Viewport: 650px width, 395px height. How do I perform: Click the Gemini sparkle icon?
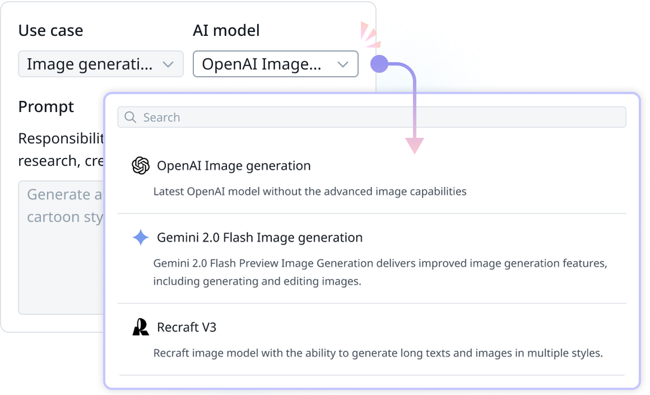(141, 238)
